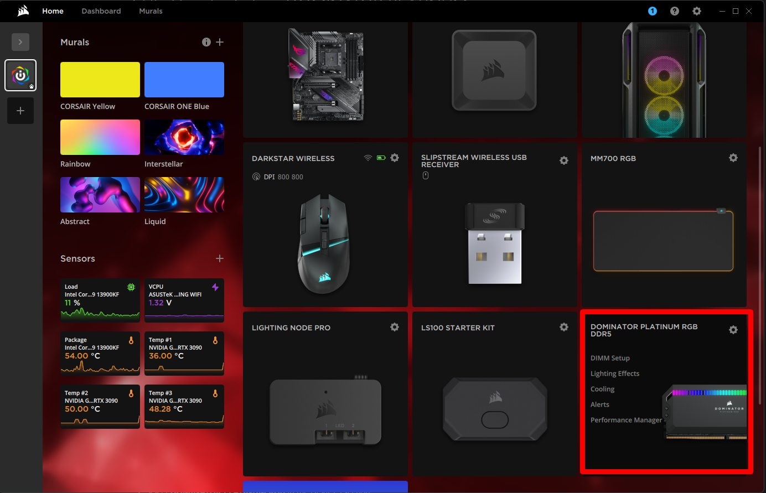Open settings gear on Darkstar Wireless card
Image resolution: width=766 pixels, height=493 pixels.
[x=395, y=158]
